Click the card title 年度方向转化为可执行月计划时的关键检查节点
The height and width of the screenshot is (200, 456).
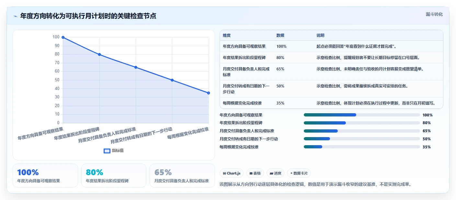[88, 16]
